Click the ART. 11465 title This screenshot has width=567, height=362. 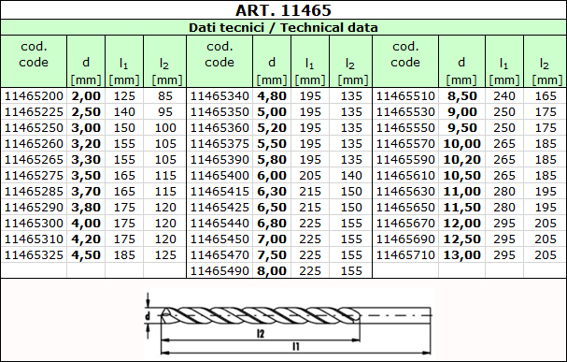[283, 10]
